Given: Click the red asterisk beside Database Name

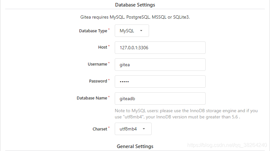Looking at the screenshot, I should [109, 97].
